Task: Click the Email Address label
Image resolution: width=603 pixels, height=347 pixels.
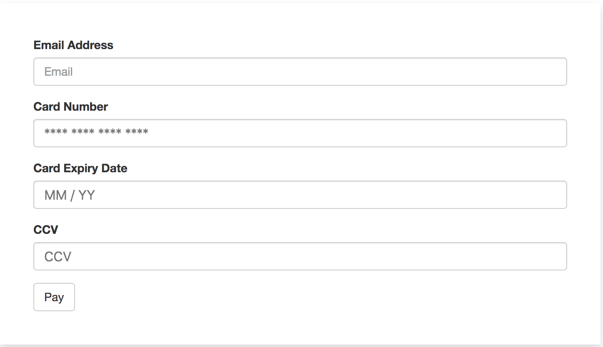Action: pos(73,45)
